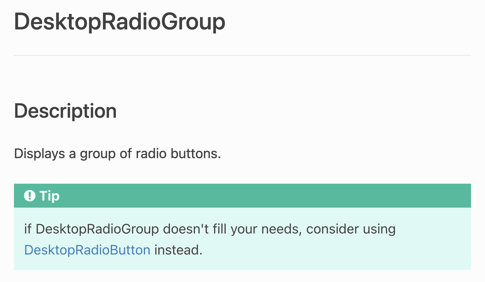Click the word 'Displays' in the description

pos(39,154)
